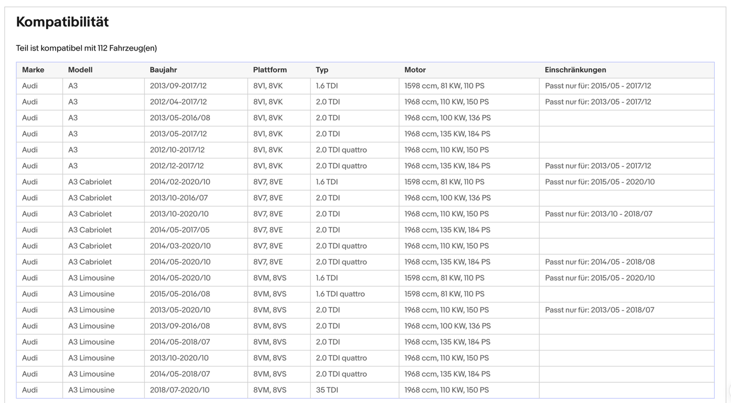
Task: Select Baujahr cell 2014/02-2020/10
Action: (180, 182)
